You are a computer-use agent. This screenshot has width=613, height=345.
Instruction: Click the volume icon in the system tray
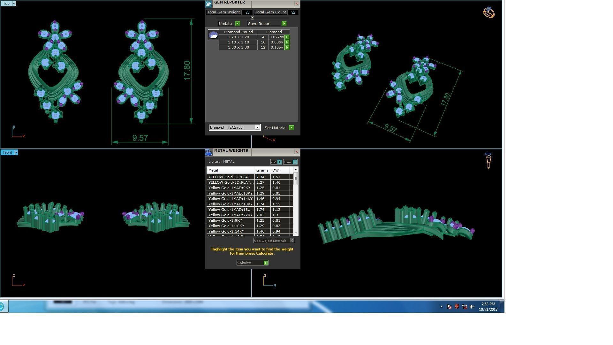[472, 307]
